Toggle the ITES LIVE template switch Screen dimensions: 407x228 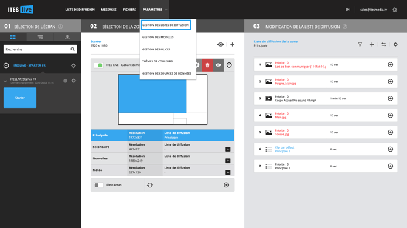[x=98, y=65]
